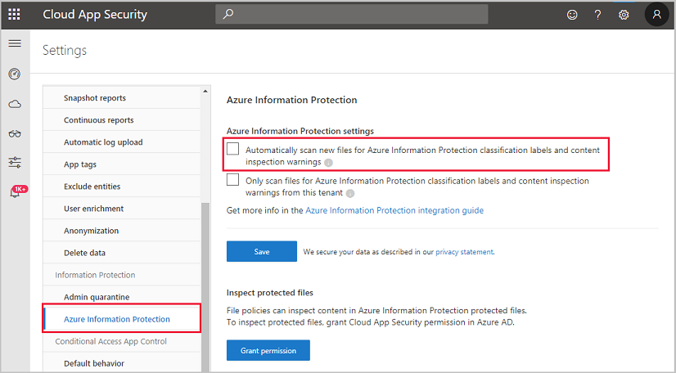The image size is (676, 373).
Task: Click in the top search box
Action: (352, 15)
